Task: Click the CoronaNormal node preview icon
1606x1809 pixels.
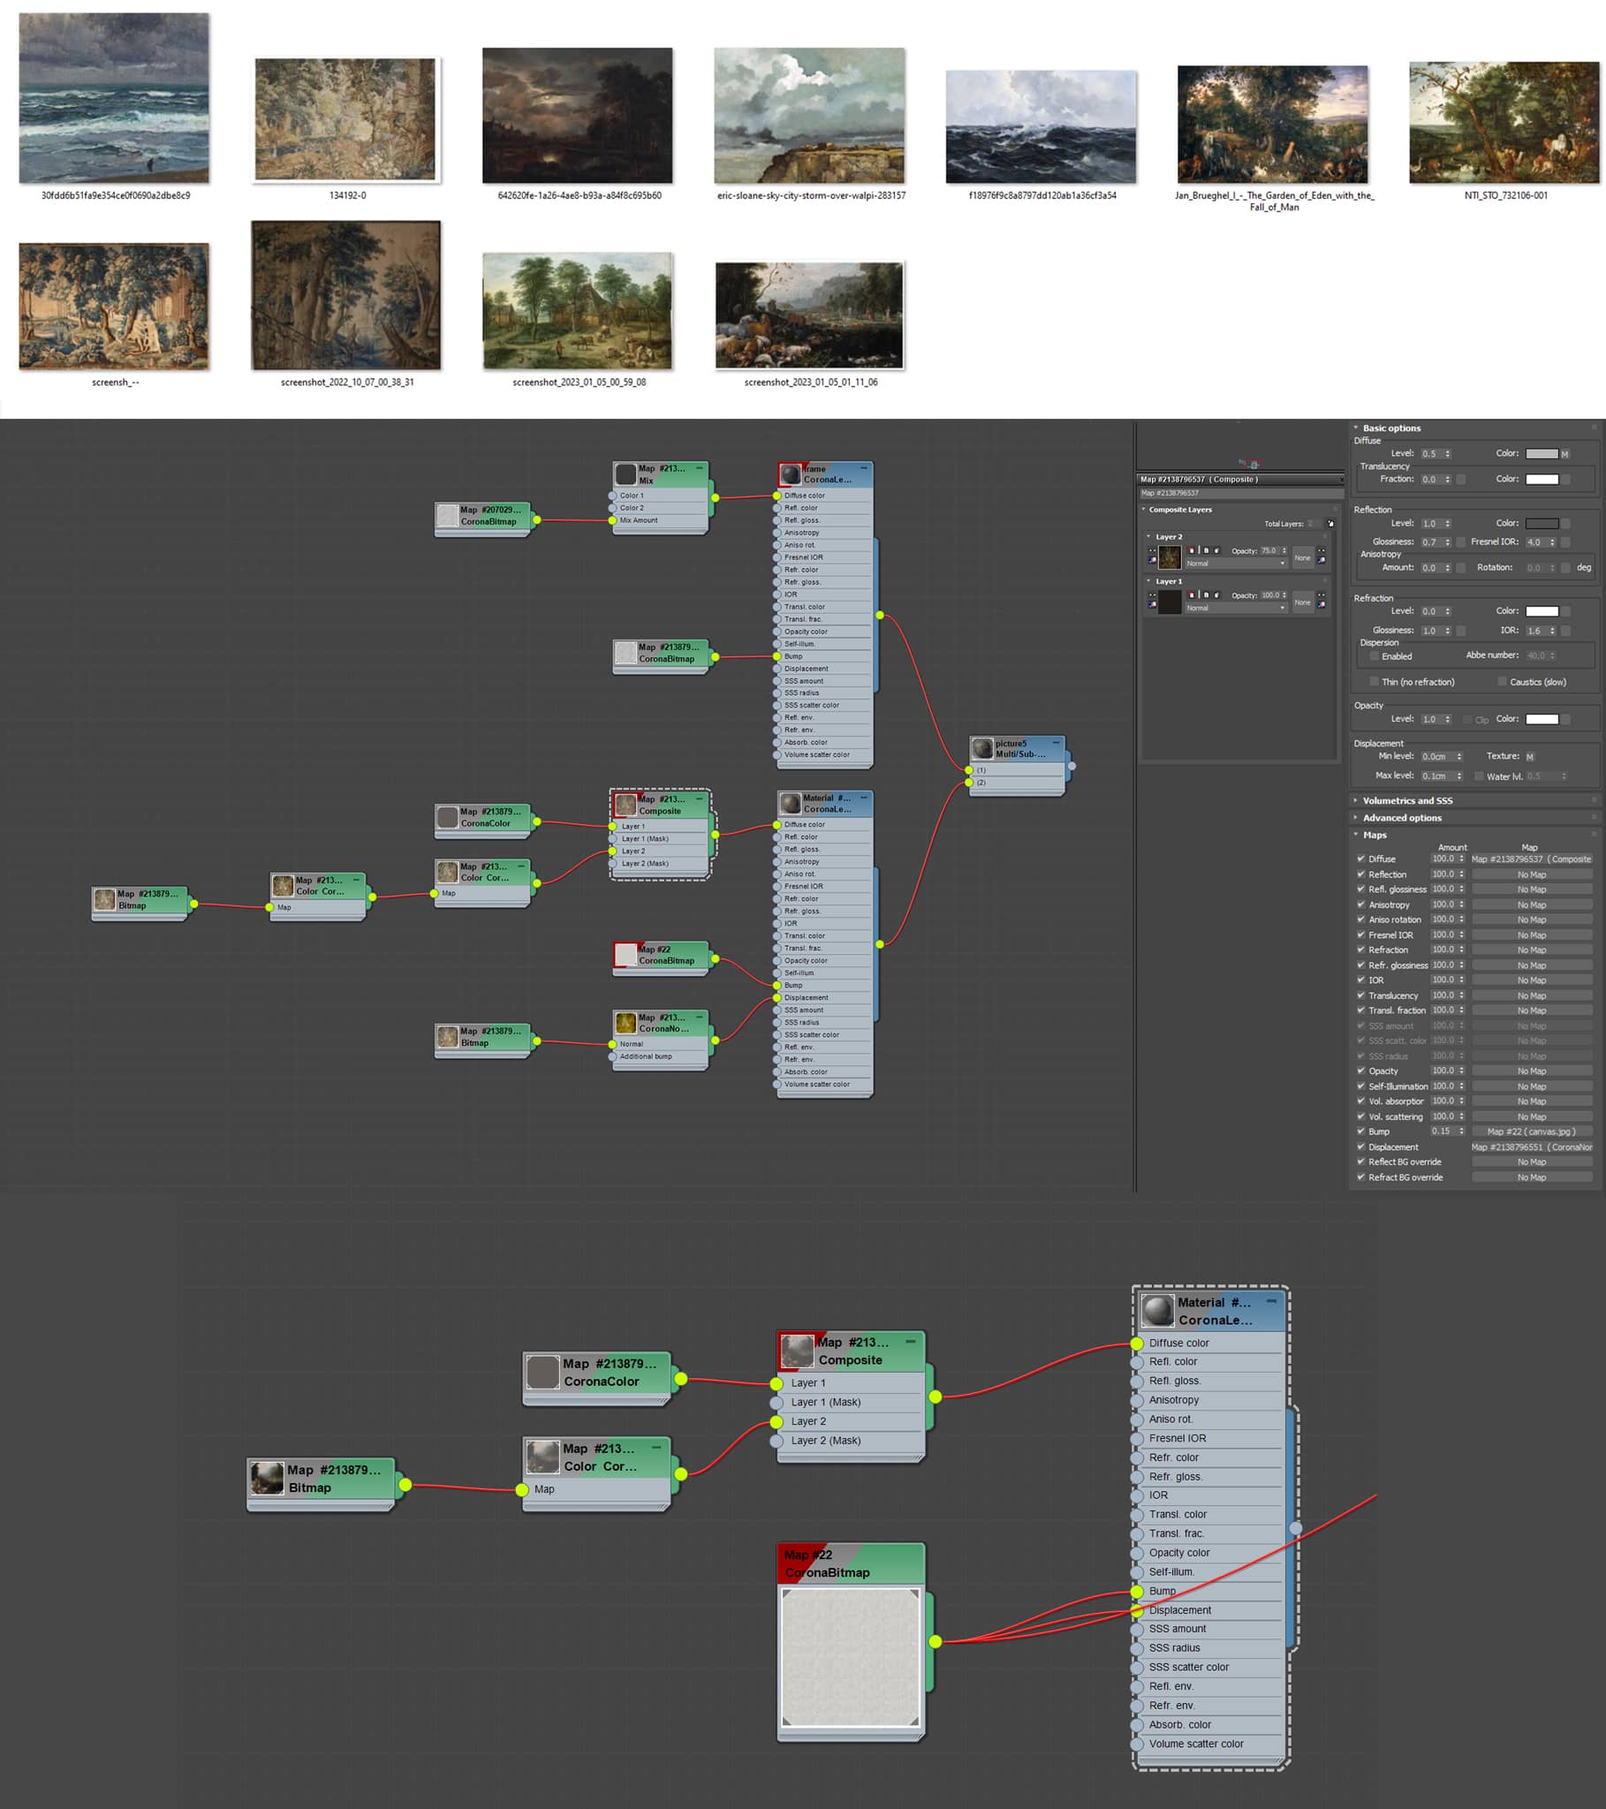Action: click(626, 1023)
